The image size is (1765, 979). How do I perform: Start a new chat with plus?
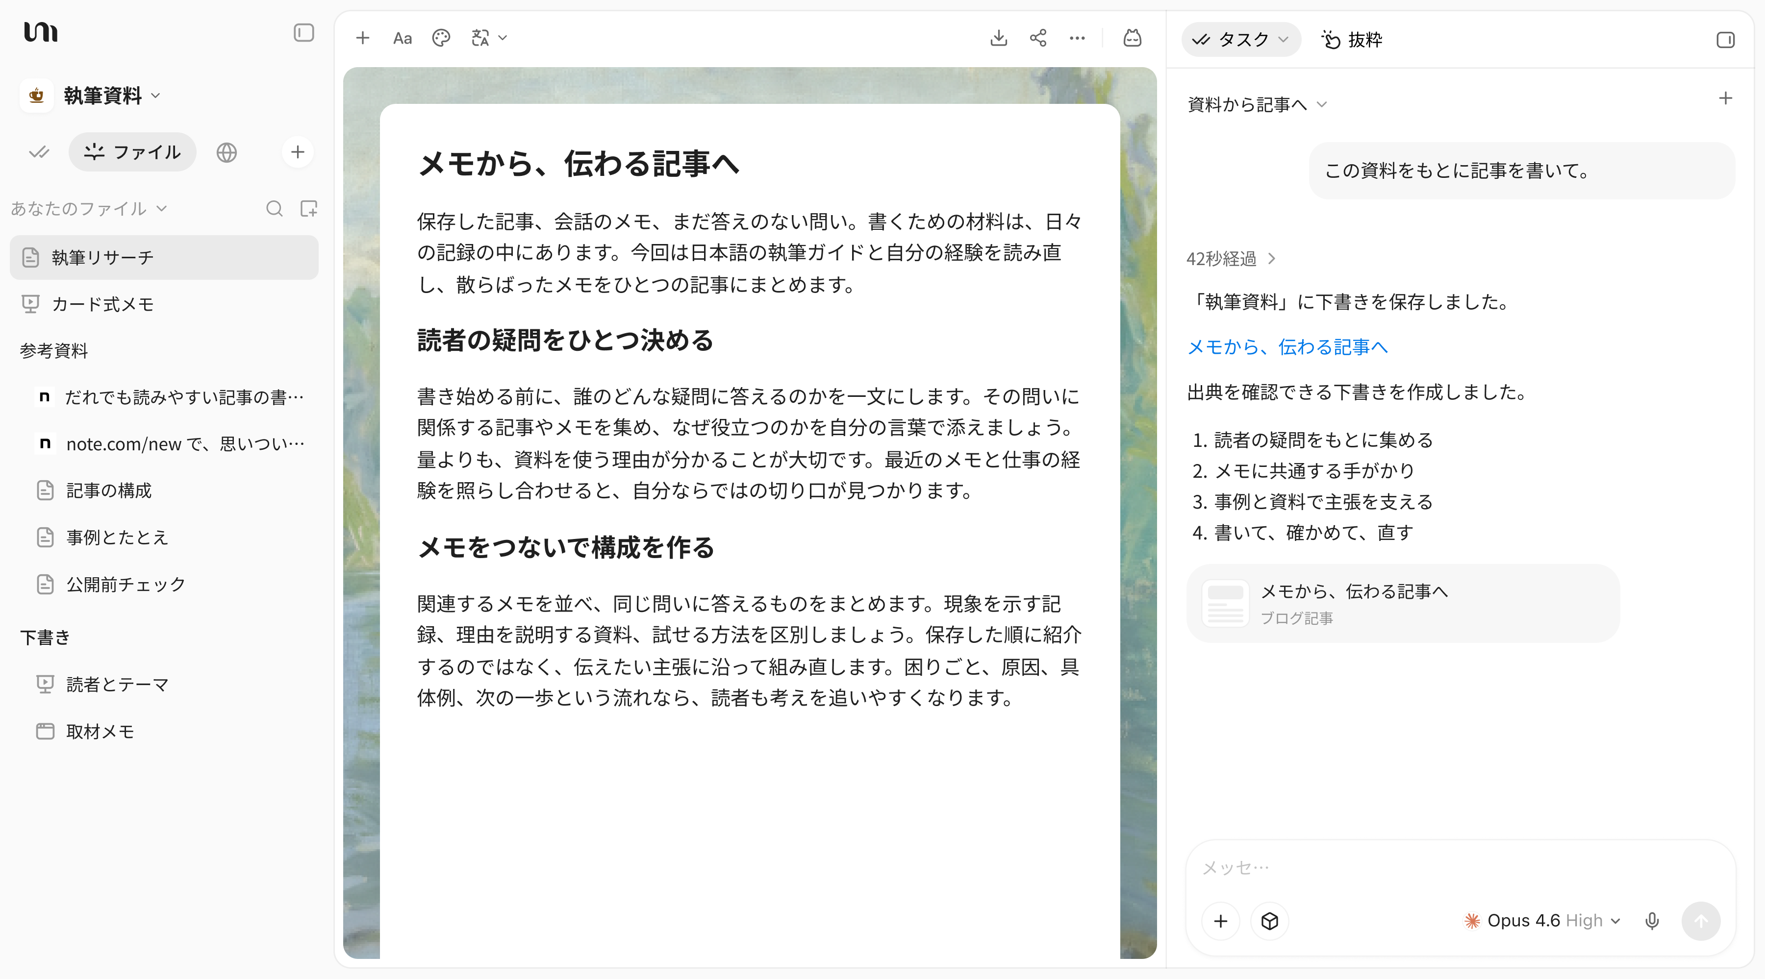point(1725,98)
